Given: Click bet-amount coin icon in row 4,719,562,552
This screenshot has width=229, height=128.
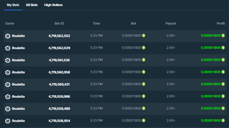Looking at the screenshot, I should (143, 35).
